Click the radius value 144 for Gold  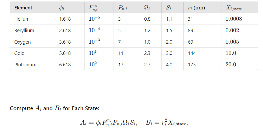(192, 53)
